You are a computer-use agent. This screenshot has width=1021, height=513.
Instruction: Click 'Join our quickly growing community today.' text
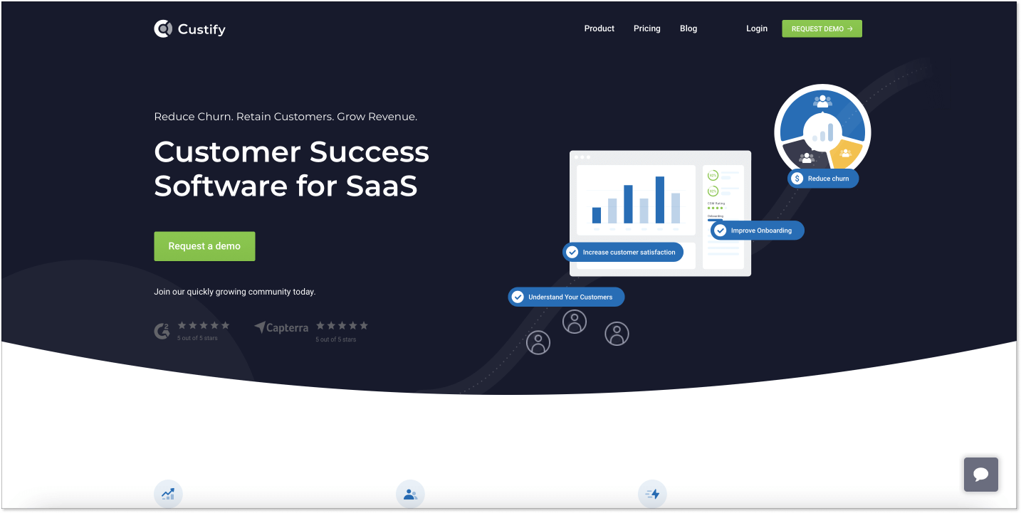click(234, 292)
